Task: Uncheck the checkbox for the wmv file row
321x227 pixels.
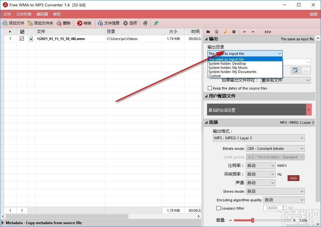Action: coord(22,38)
